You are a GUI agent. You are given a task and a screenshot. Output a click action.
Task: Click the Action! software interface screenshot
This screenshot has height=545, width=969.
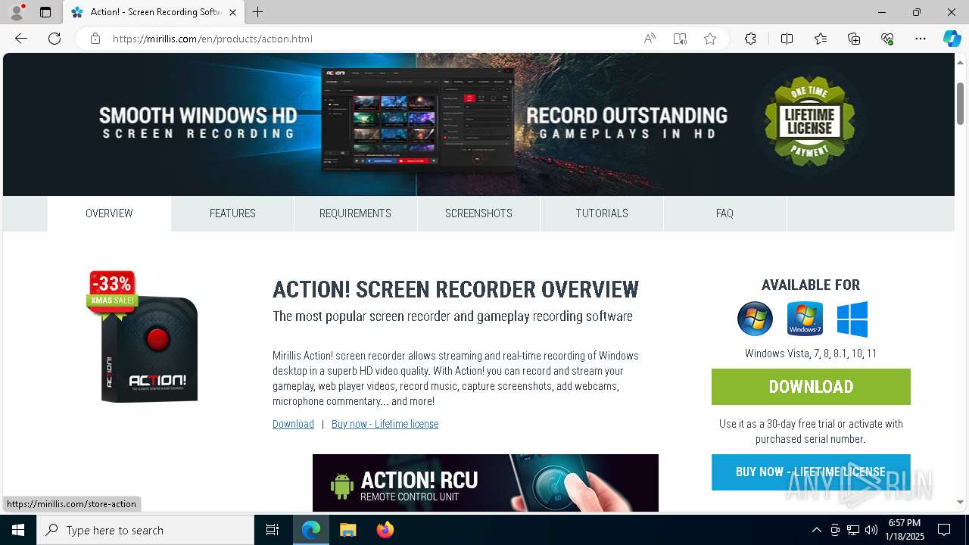(417, 121)
